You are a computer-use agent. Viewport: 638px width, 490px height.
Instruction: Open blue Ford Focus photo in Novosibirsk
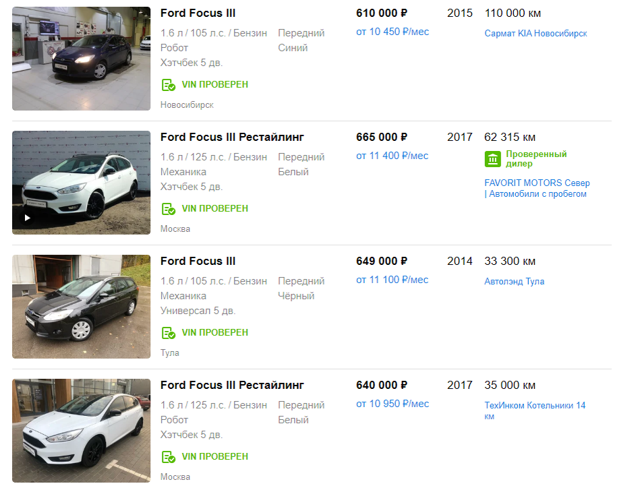(82, 59)
